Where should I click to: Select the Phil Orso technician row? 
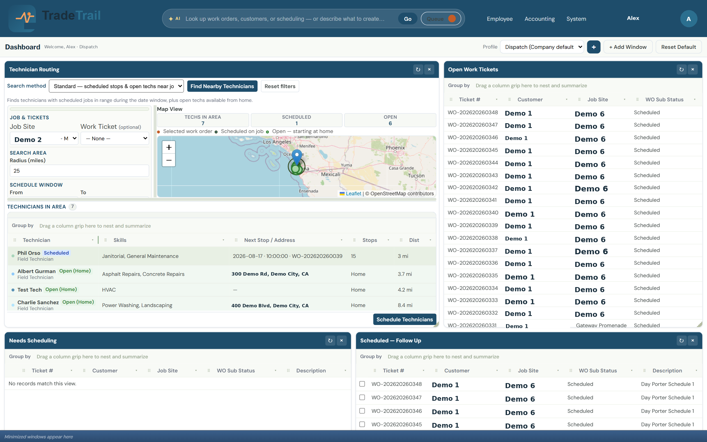pyautogui.click(x=222, y=256)
